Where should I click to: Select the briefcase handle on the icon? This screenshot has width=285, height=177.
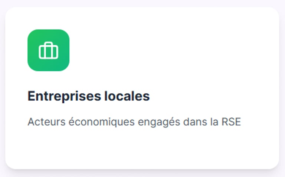[48, 44]
